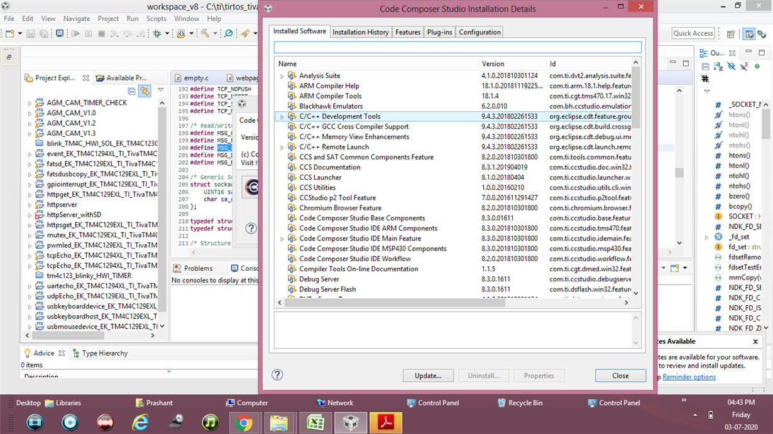Click the Debug bug icon in toolbar
Screen dimensions: 773x434
[157, 33]
